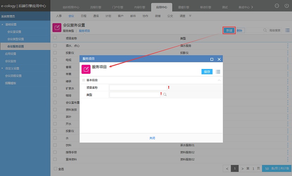Select the 人事 module menu item
292x176 pixels.
pyautogui.click(x=59, y=16)
